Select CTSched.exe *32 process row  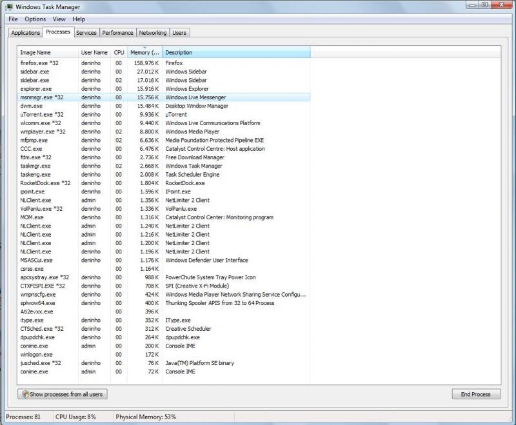(x=164, y=329)
